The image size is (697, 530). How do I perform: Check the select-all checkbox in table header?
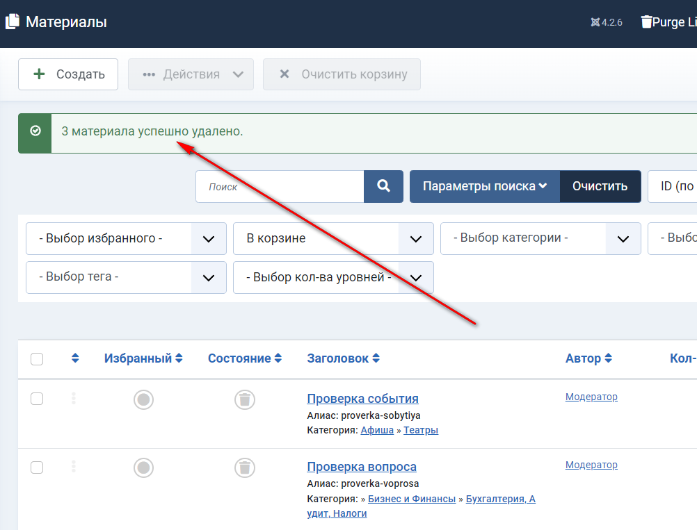[x=37, y=359]
